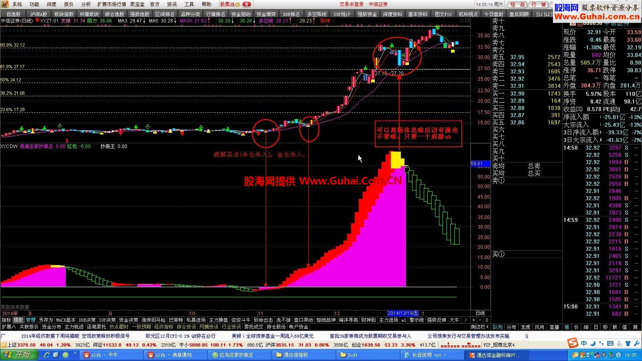This screenshot has height=361, width=642.
Task: Click the orange number 4 notification badge
Action: [247, 4]
